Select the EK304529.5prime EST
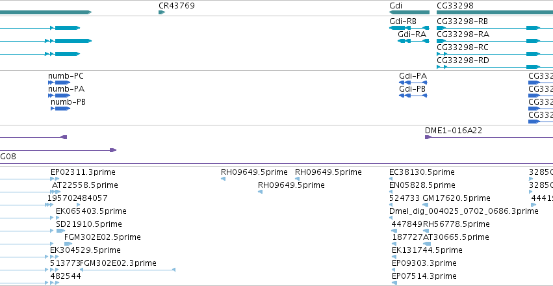The width and height of the screenshot is (553, 286). coord(85,250)
